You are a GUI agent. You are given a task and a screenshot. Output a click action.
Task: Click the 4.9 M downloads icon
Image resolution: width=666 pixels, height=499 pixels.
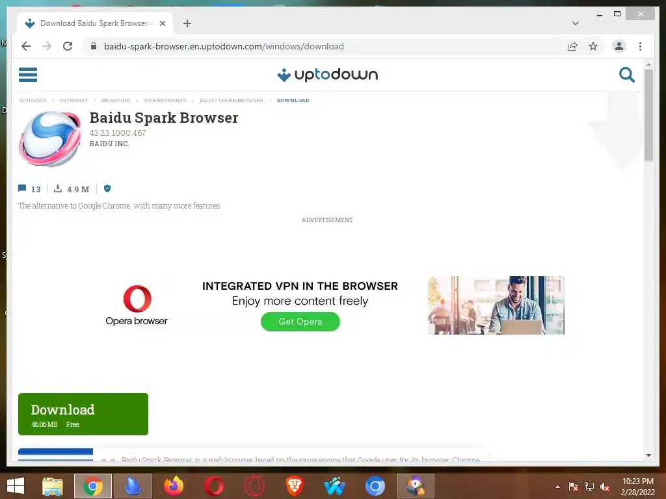pos(58,188)
